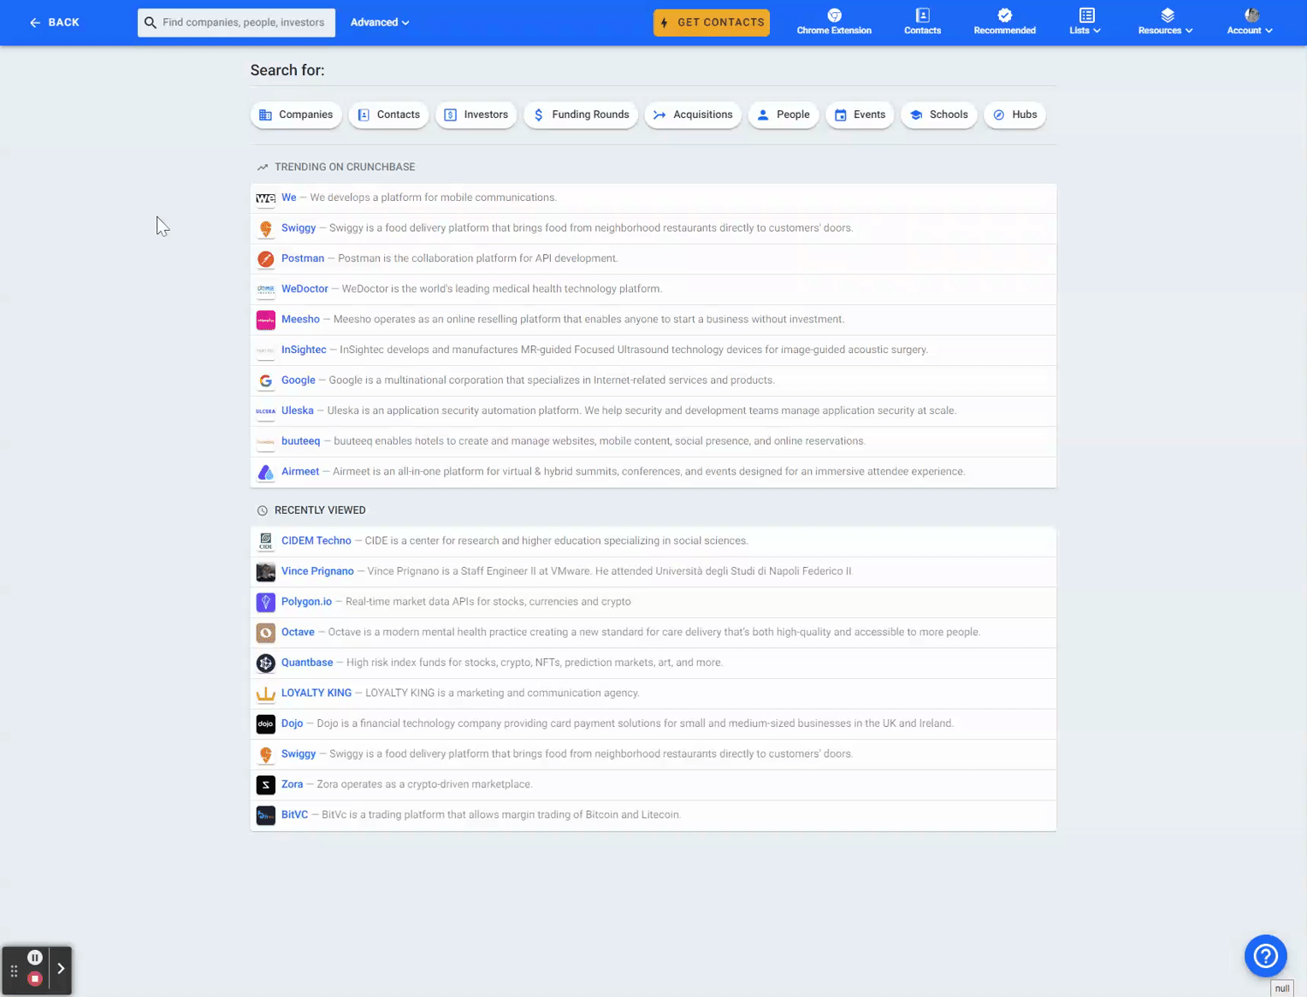1307x997 pixels.
Task: Click the search input field
Action: click(x=236, y=22)
